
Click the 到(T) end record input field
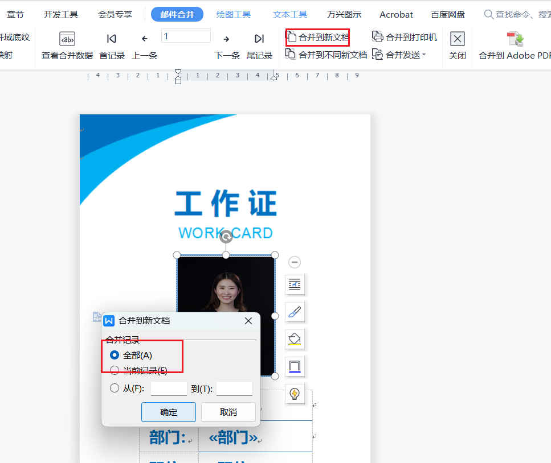pyautogui.click(x=234, y=388)
